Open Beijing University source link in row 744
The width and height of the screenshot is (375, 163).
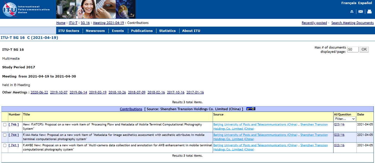[255, 135]
